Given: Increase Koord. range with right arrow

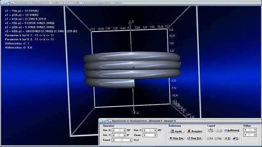Looking at the screenshot, I should pos(131,140).
